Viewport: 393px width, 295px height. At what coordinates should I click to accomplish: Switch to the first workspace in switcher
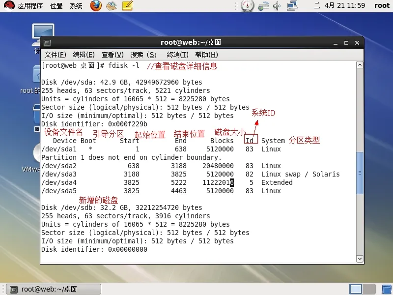[355, 289]
